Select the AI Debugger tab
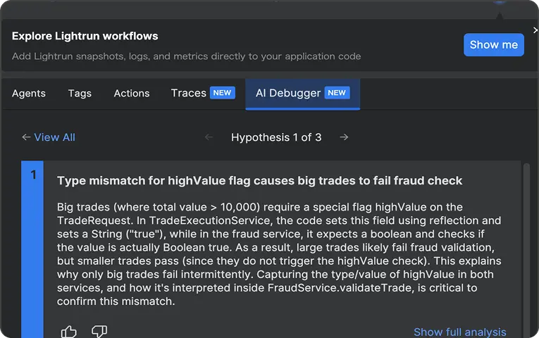The image size is (539, 338). tap(302, 94)
